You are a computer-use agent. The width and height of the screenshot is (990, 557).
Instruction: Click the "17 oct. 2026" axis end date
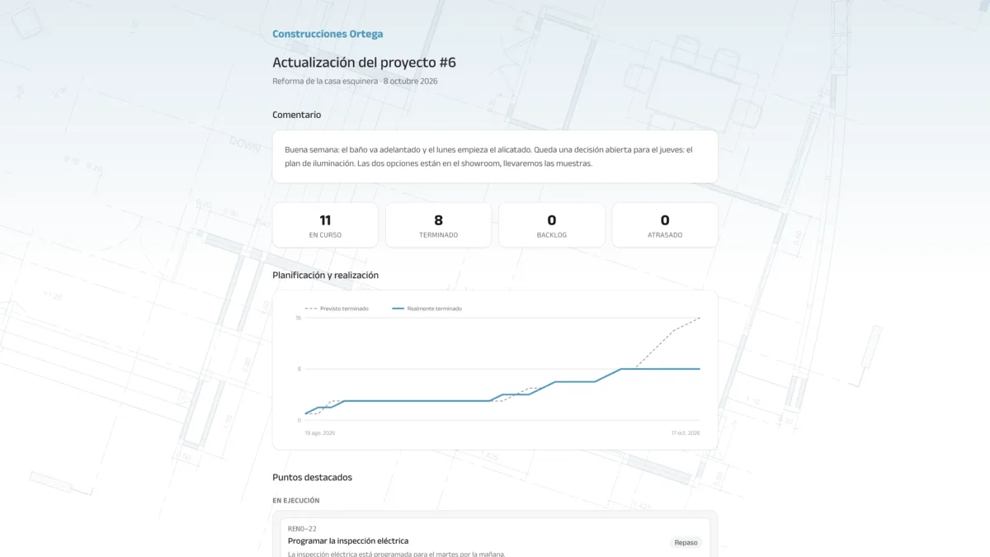coord(684,432)
